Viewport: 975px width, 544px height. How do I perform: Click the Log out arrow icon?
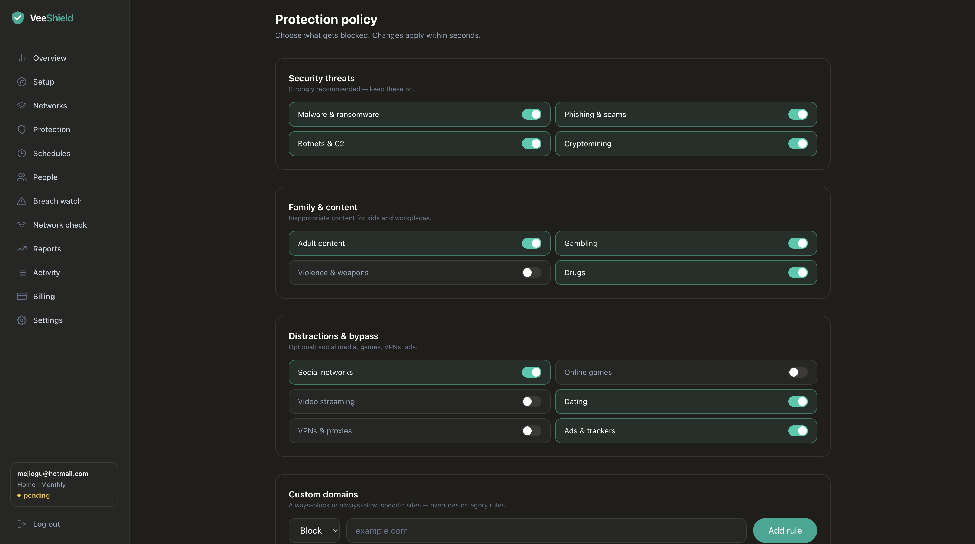click(22, 524)
